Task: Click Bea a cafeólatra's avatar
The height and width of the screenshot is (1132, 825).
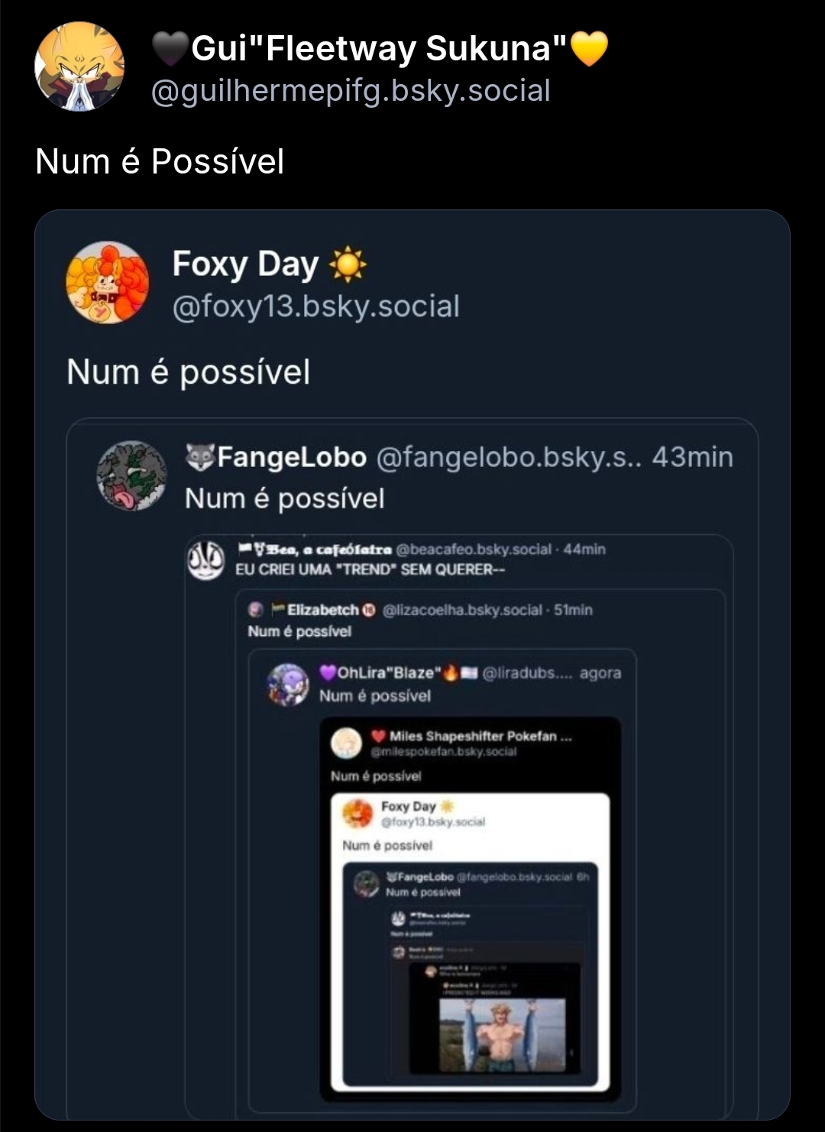Action: tap(206, 560)
